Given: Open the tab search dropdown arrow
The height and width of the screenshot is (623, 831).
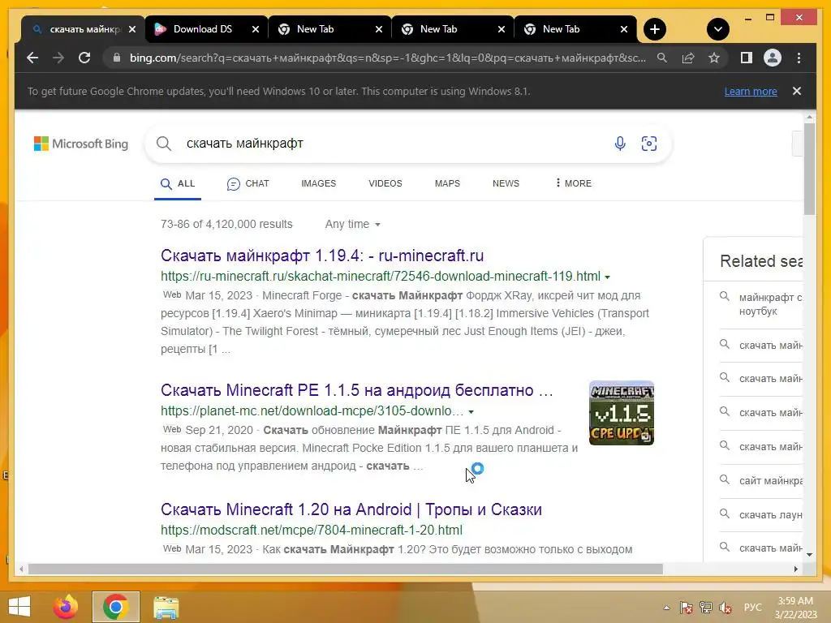Looking at the screenshot, I should click(717, 29).
